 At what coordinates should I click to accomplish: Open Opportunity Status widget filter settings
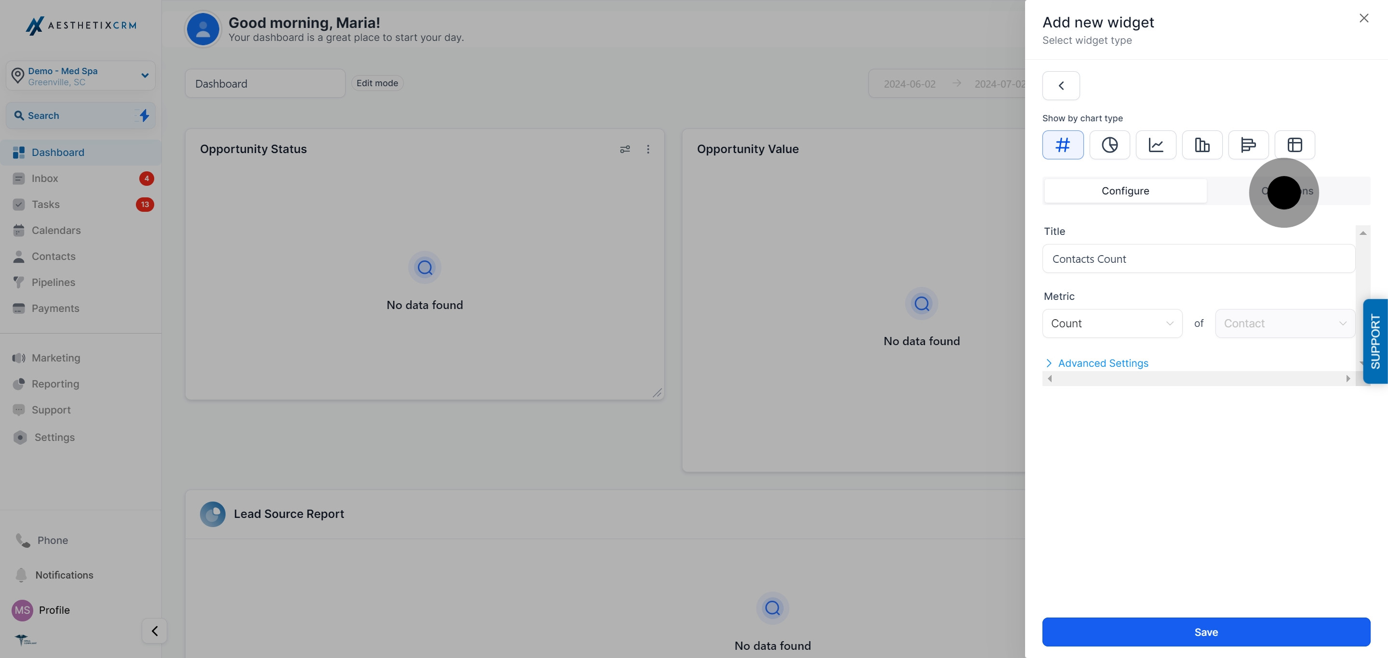tap(625, 149)
